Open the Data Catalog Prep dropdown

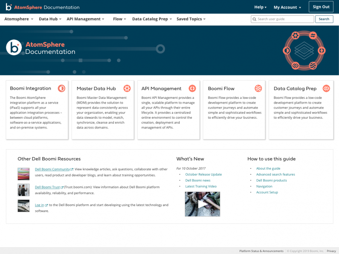[x=152, y=19]
